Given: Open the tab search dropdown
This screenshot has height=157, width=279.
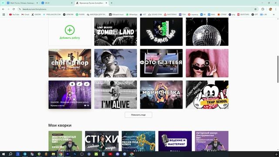Looking at the screenshot, I should pyautogui.click(x=3, y=3).
